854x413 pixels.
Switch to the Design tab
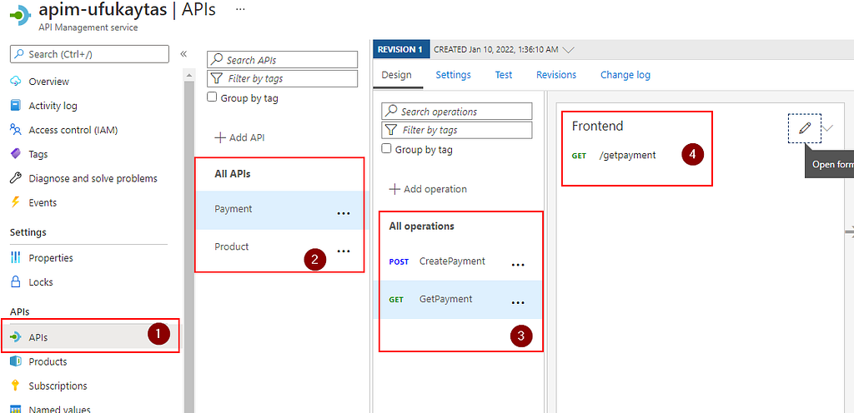pos(396,75)
